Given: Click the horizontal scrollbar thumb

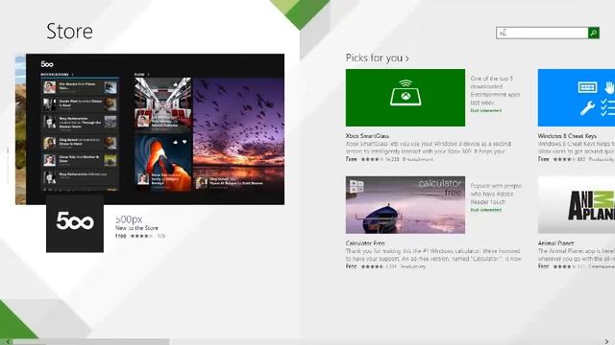Looking at the screenshot, I should pyautogui.click(x=91, y=342).
